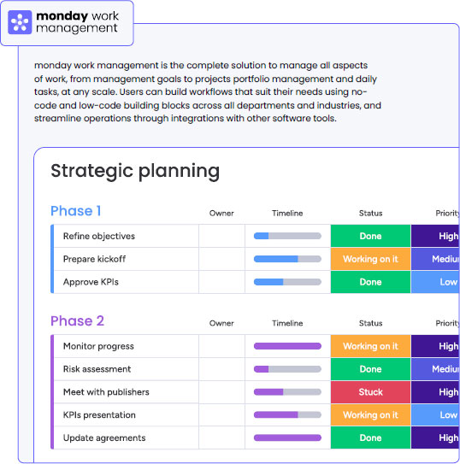Viewport: 460px width, 464px height.
Task: Collapse the Phase 1 group heading
Action: click(76, 211)
